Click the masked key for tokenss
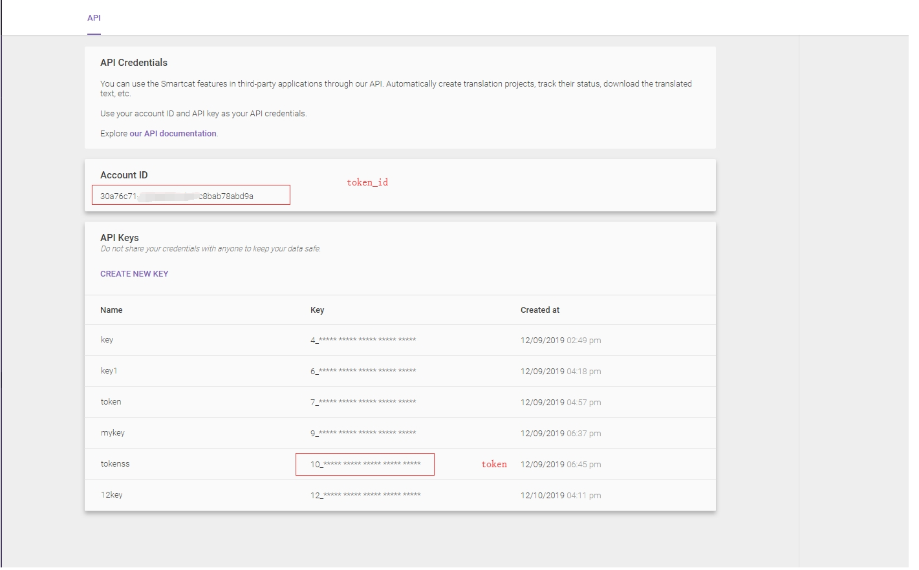The height and width of the screenshot is (570, 919). pyautogui.click(x=364, y=464)
